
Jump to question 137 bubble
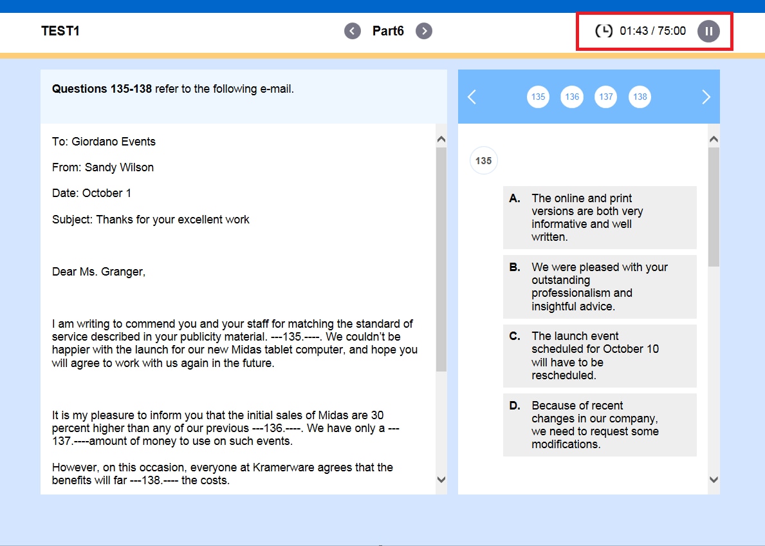605,97
